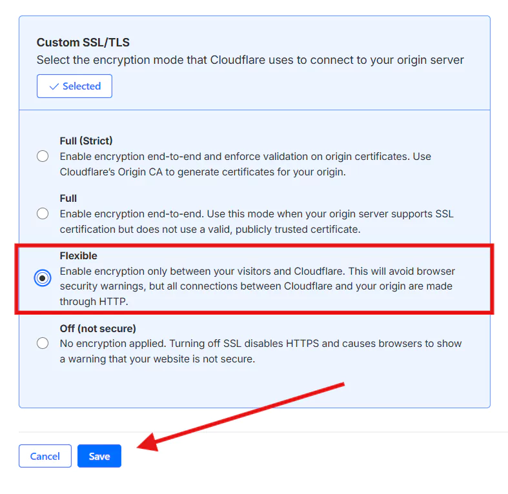508x494 pixels.
Task: Click the "Select the encryption mode" subtitle text
Action: point(250,60)
